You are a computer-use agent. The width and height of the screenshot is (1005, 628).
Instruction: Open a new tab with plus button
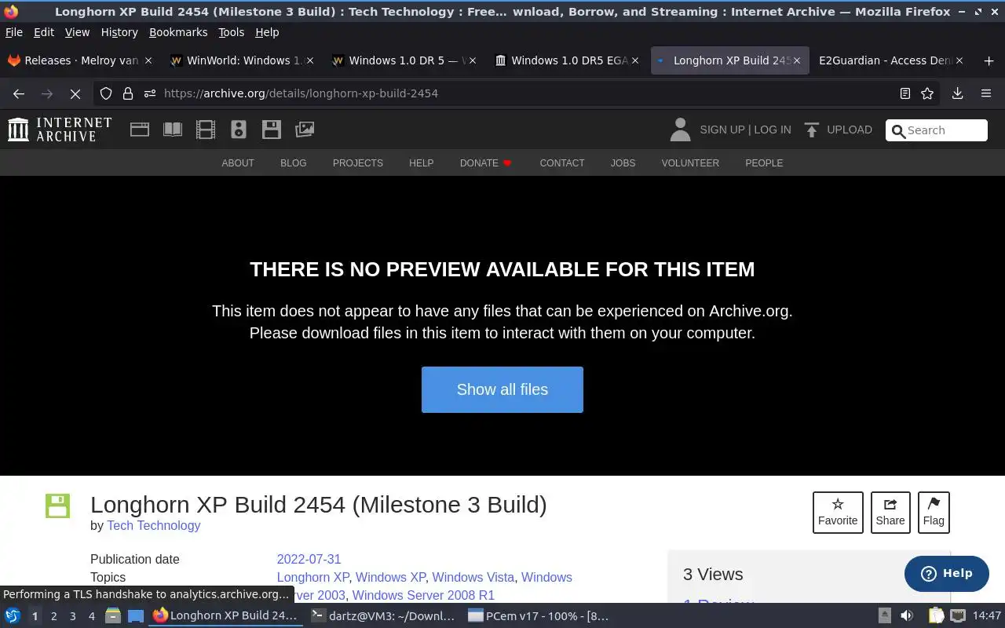click(x=989, y=60)
